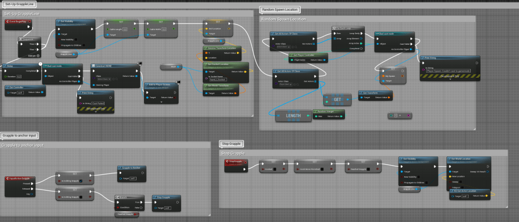Select the Random Integer node
This screenshot has height=222, width=519.
329,111
